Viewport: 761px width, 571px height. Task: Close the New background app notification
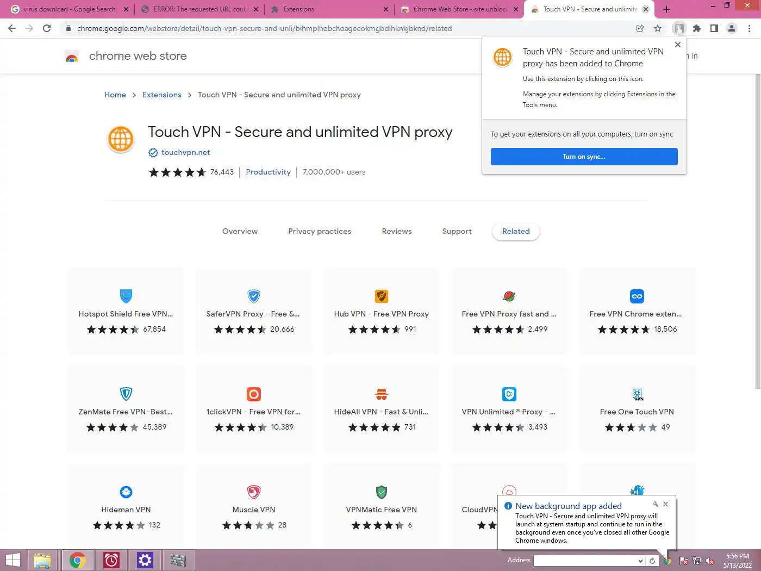665,504
